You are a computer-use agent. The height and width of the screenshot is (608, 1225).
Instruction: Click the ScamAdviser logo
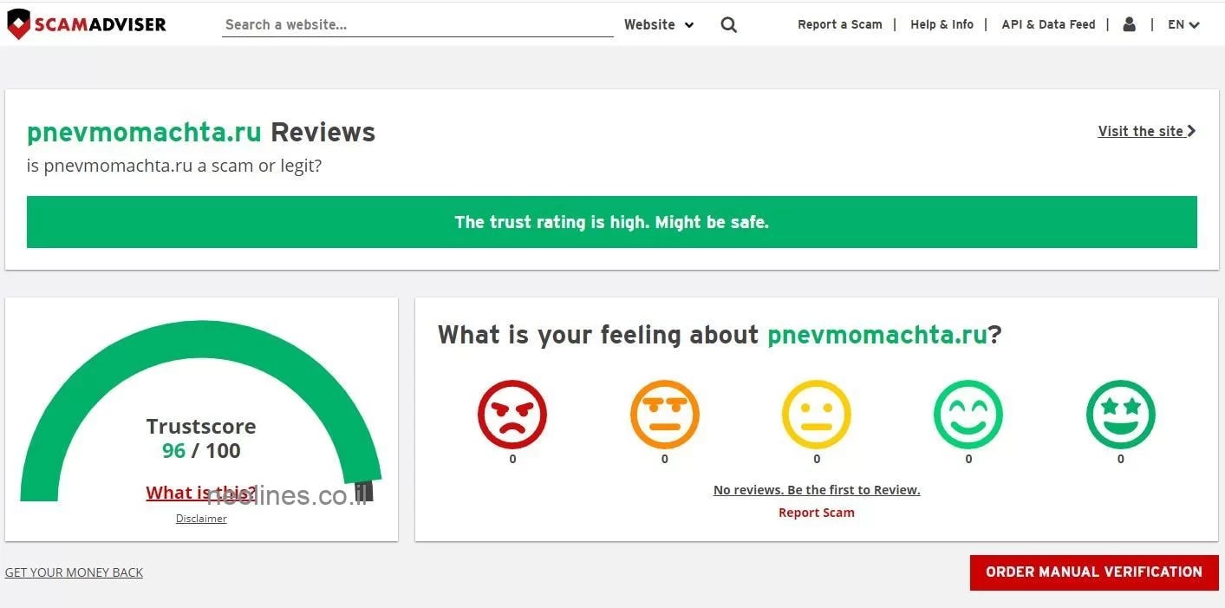86,24
